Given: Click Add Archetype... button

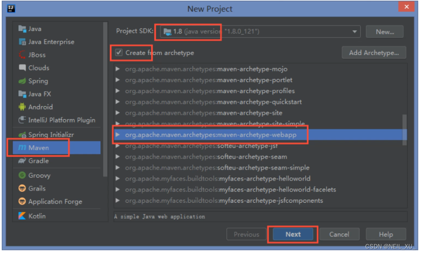Looking at the screenshot, I should click(374, 53).
